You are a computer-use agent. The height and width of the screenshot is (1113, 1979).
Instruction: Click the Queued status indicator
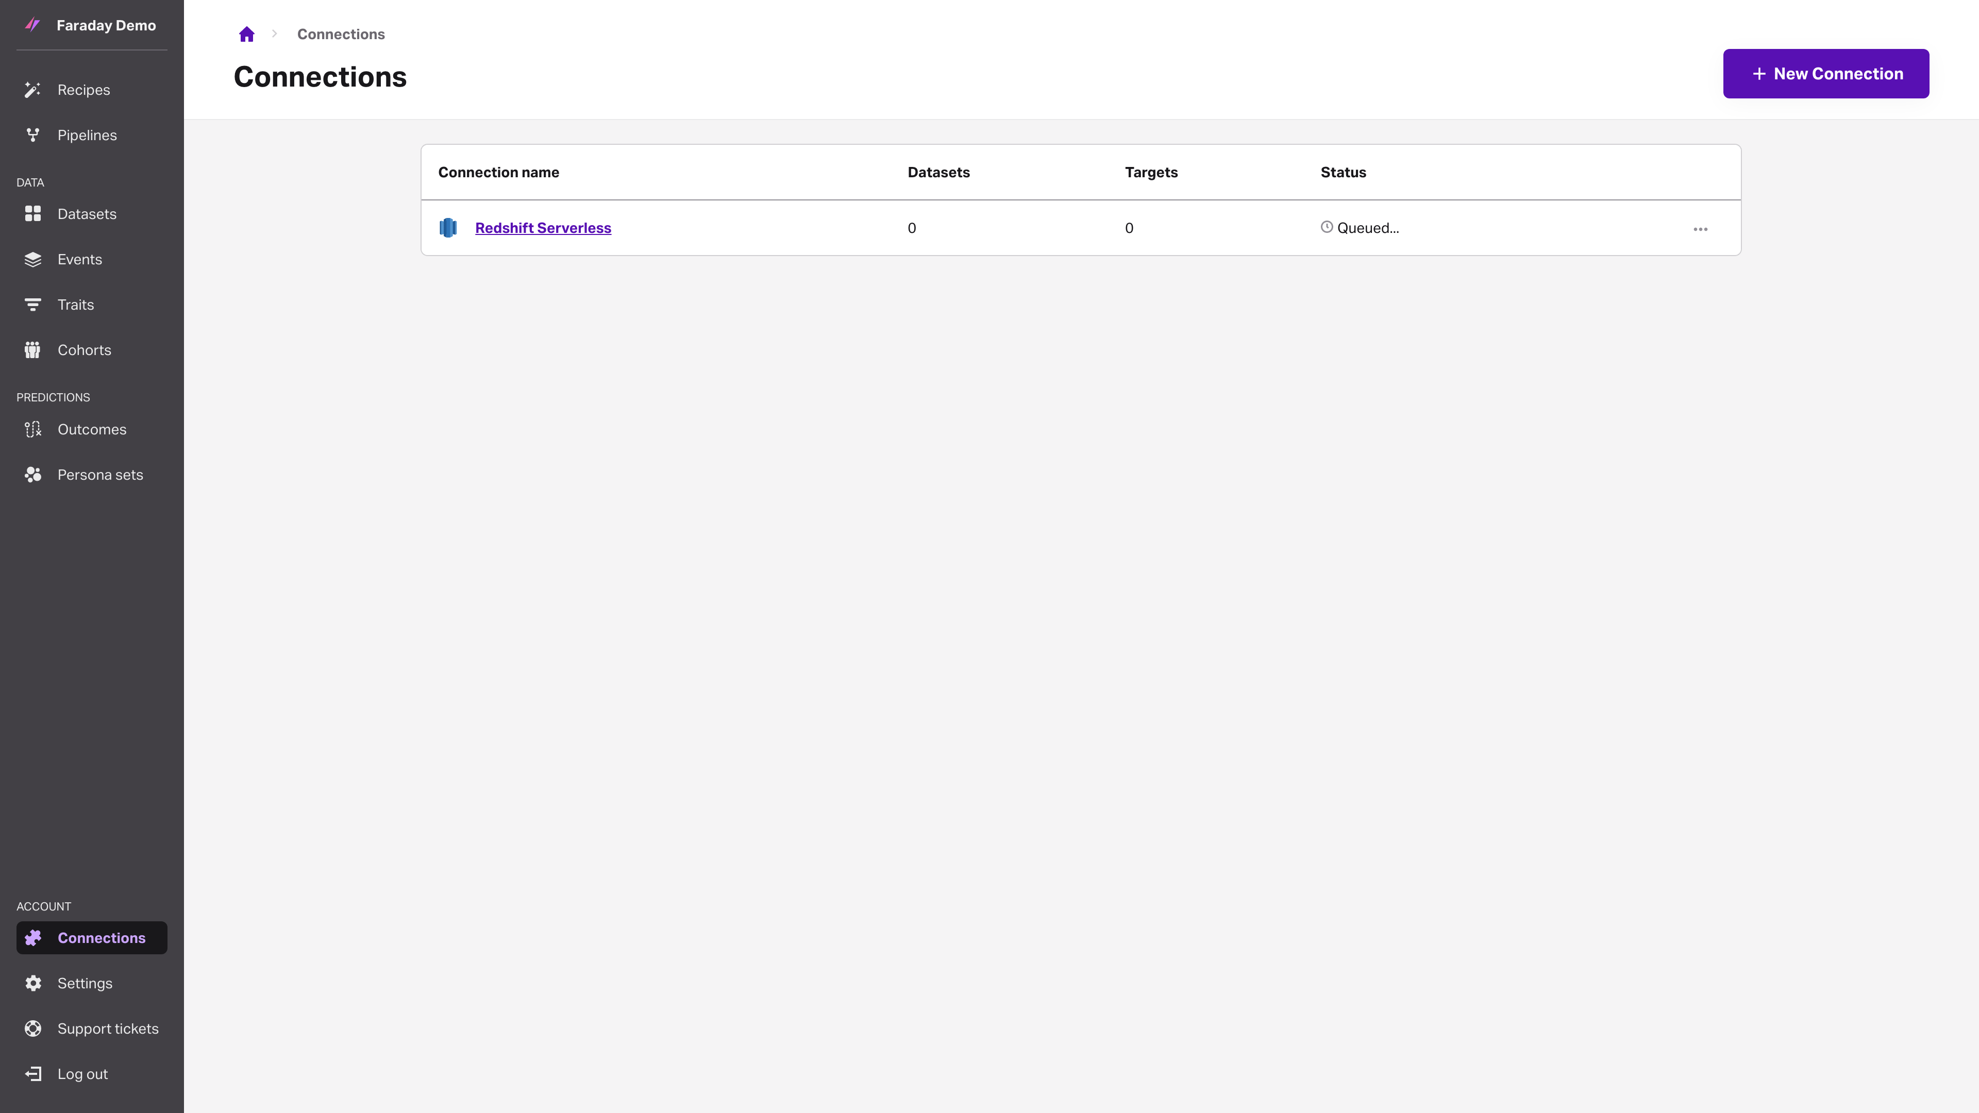[x=1360, y=227]
